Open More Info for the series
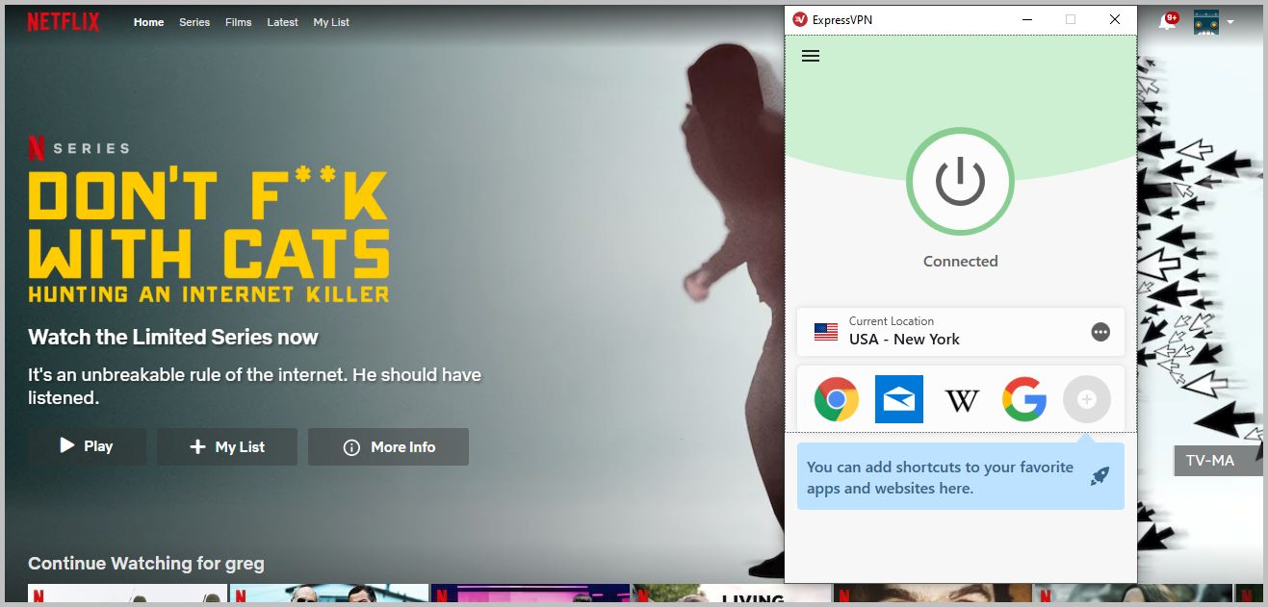The image size is (1268, 607). click(388, 446)
